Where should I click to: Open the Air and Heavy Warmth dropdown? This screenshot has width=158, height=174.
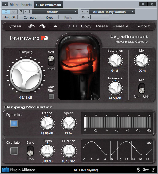(112, 12)
